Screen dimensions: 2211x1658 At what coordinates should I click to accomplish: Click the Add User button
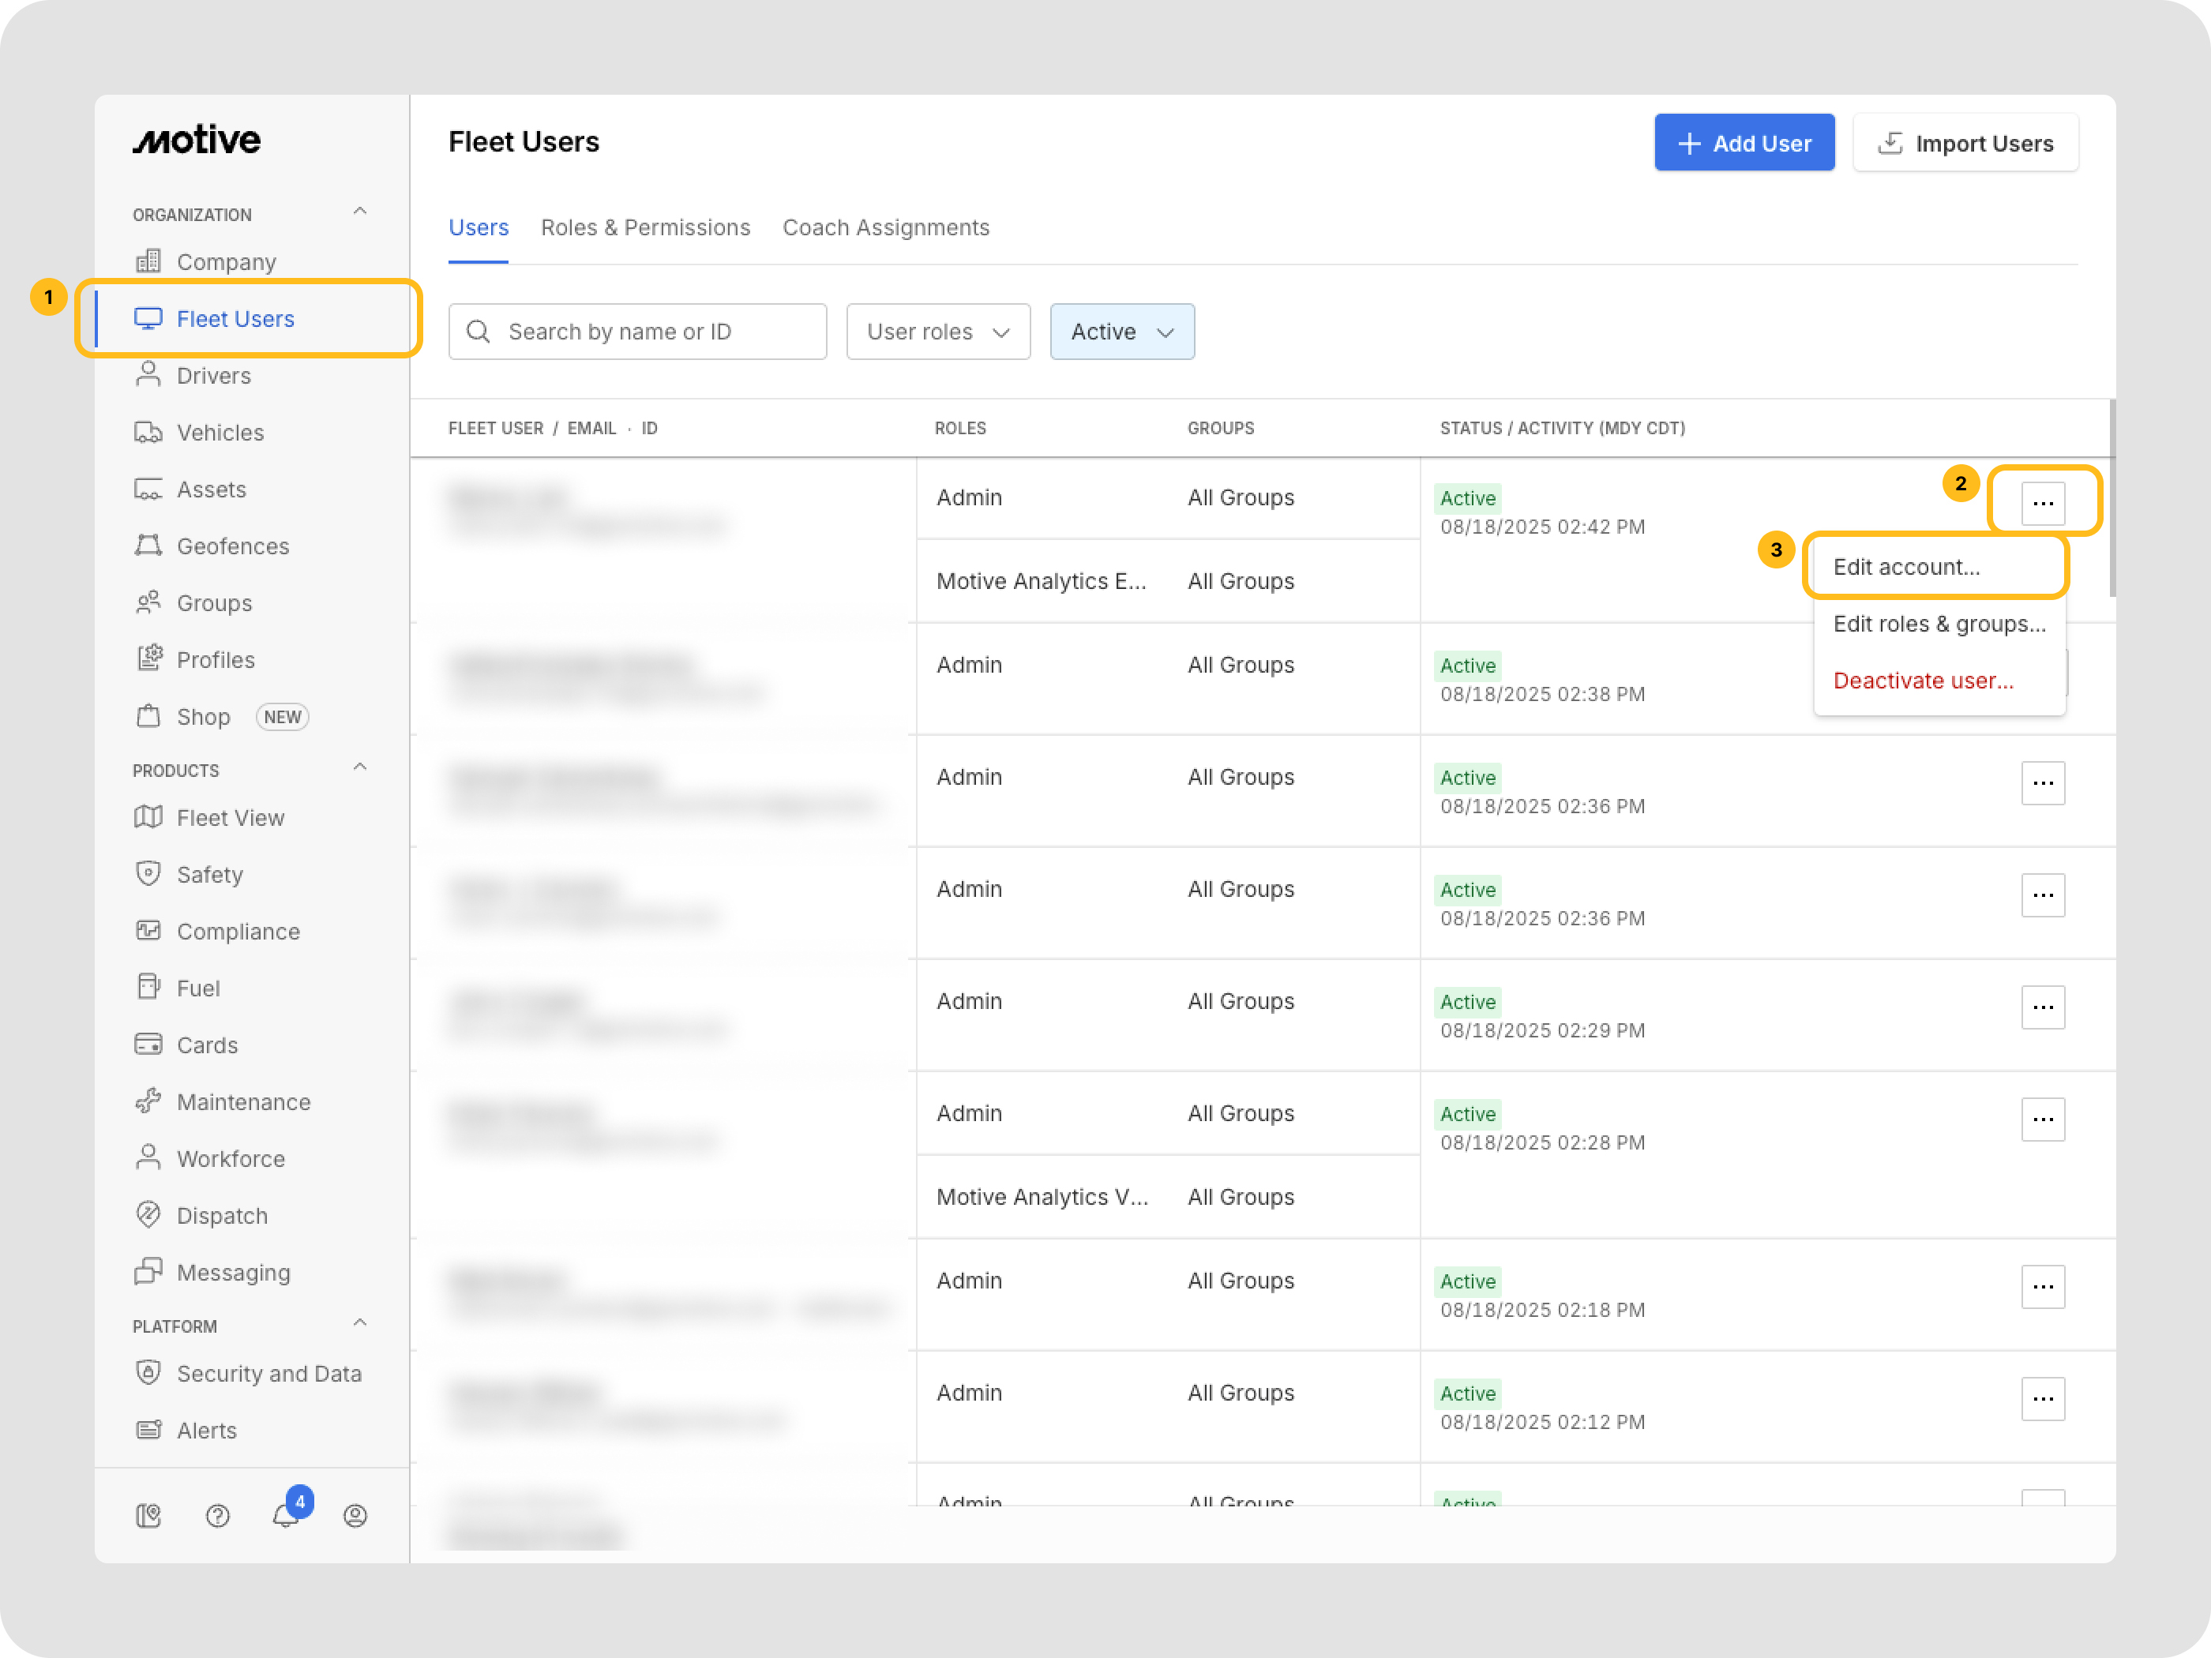(1744, 143)
